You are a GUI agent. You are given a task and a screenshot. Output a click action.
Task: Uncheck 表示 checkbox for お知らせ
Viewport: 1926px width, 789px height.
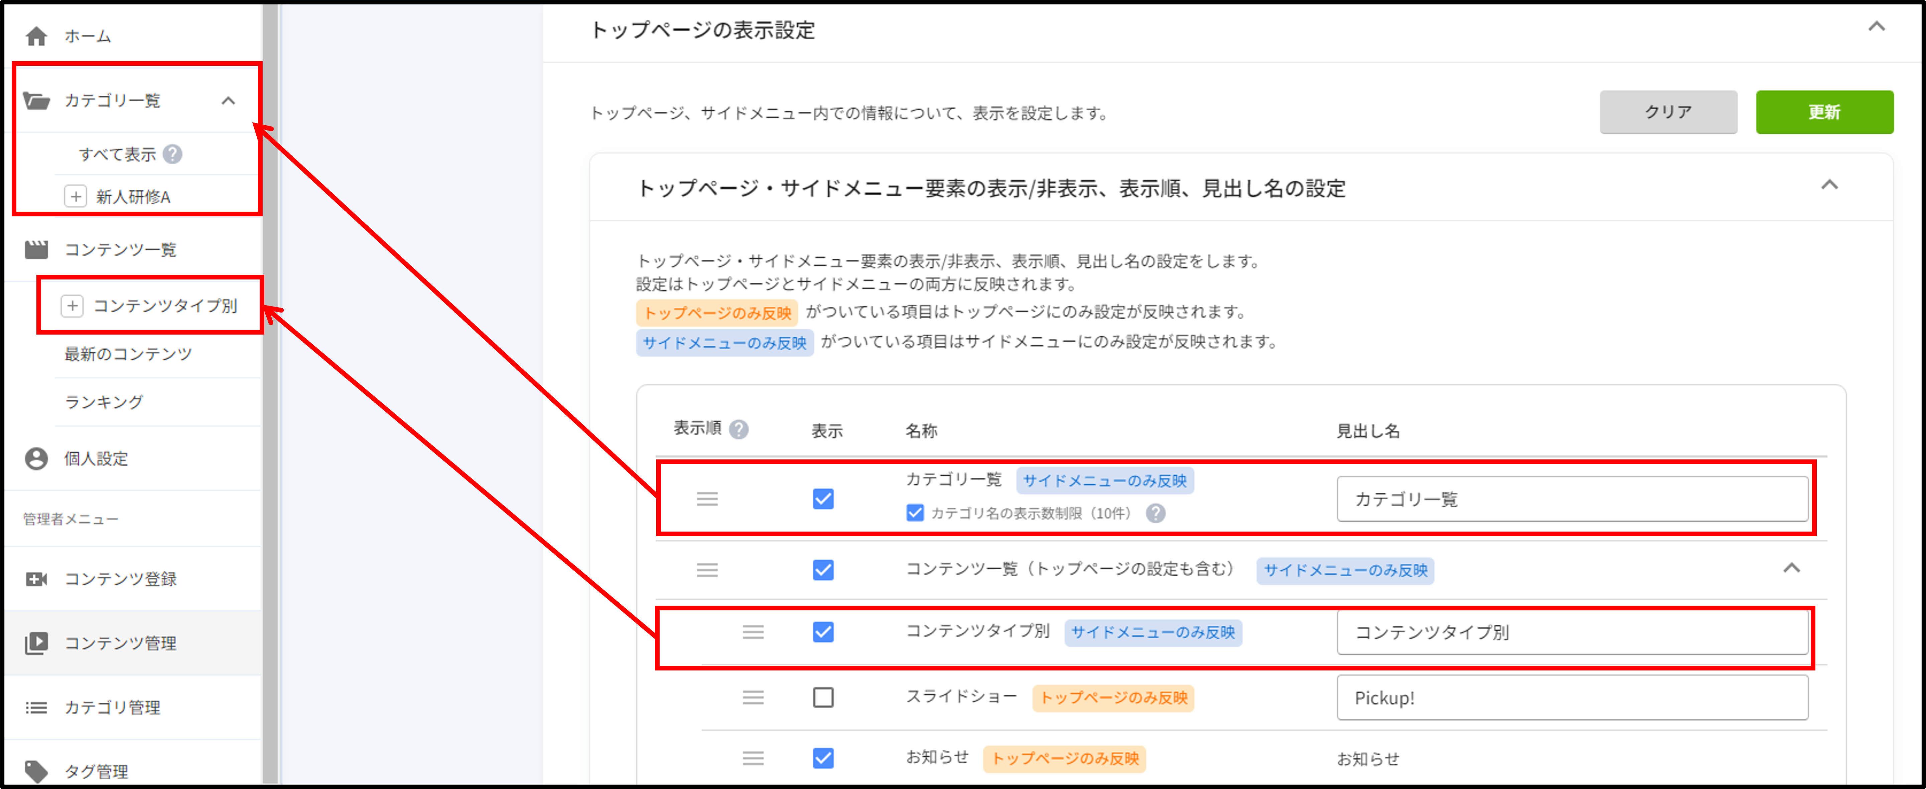[x=823, y=758]
